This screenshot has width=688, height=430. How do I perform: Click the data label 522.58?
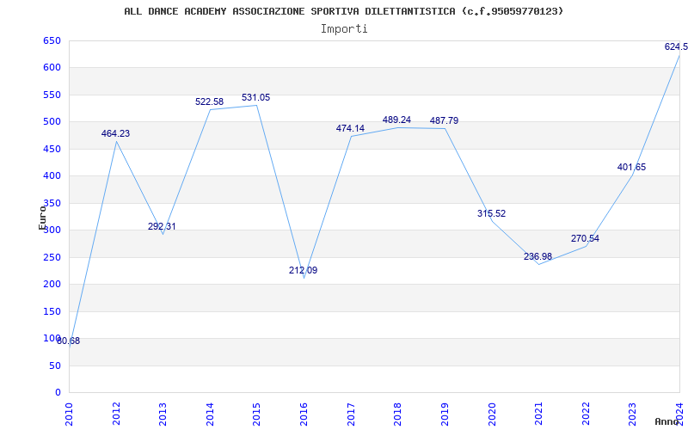point(209,101)
